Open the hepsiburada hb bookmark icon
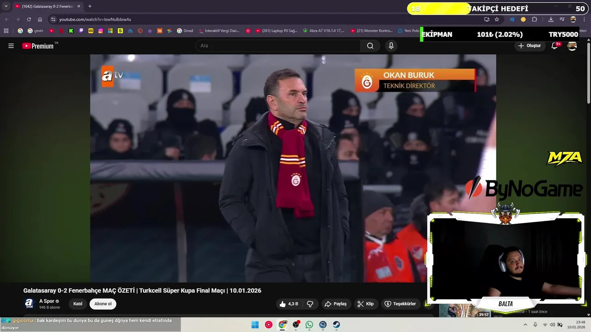 click(160, 31)
